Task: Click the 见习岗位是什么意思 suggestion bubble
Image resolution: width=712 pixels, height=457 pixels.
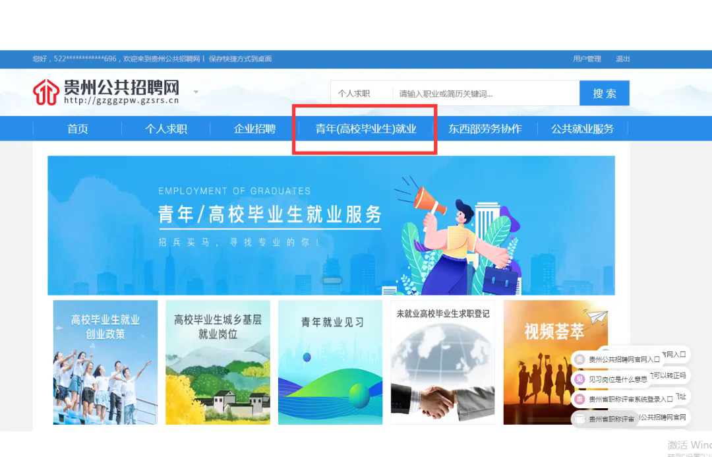Action: tap(611, 379)
